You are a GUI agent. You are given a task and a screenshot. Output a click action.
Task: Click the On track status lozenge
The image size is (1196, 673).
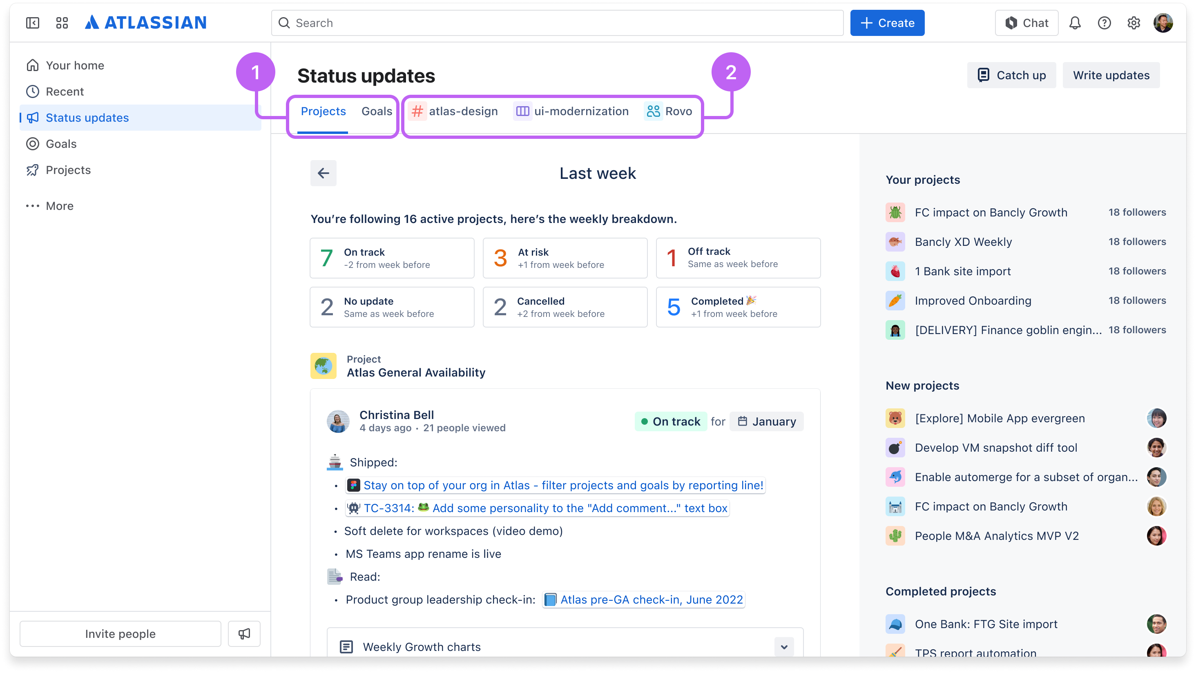coord(670,421)
